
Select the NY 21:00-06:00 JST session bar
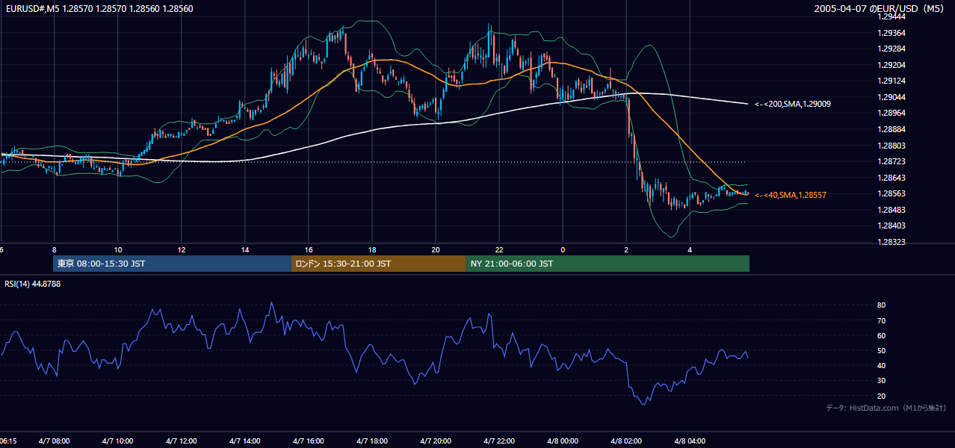(608, 264)
